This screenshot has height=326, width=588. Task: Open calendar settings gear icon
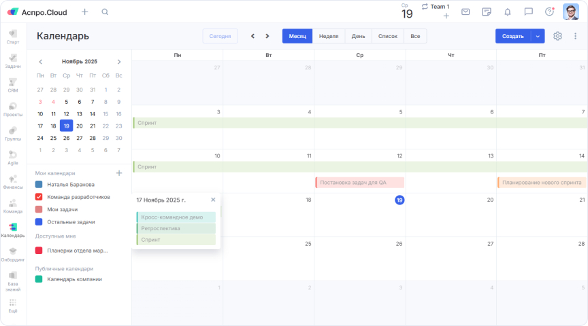[x=557, y=36]
